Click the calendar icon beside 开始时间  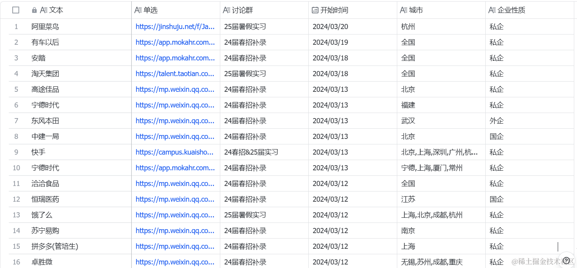315,10
